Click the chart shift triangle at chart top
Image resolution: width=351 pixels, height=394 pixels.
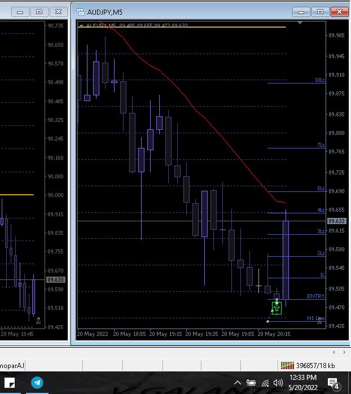pyautogui.click(x=300, y=23)
